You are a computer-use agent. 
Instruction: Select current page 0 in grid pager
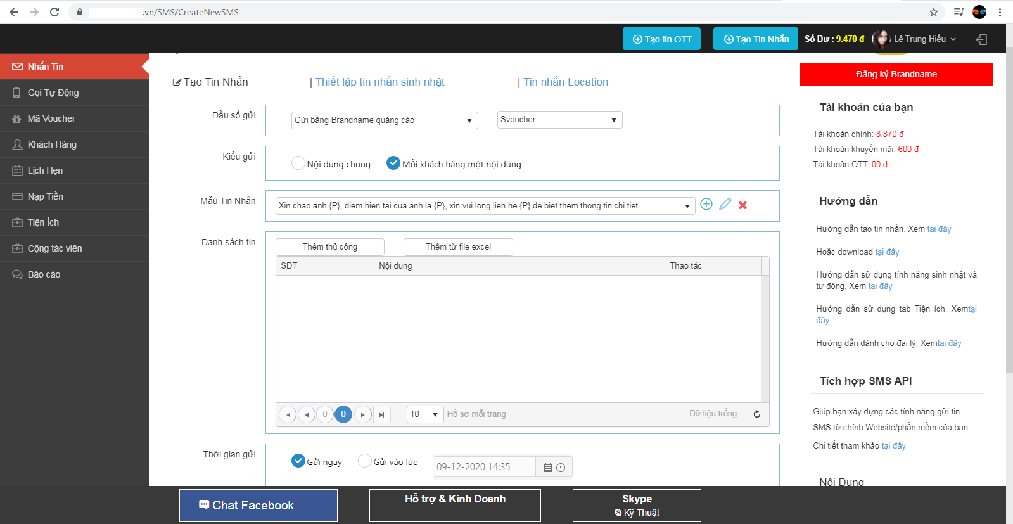(x=343, y=414)
